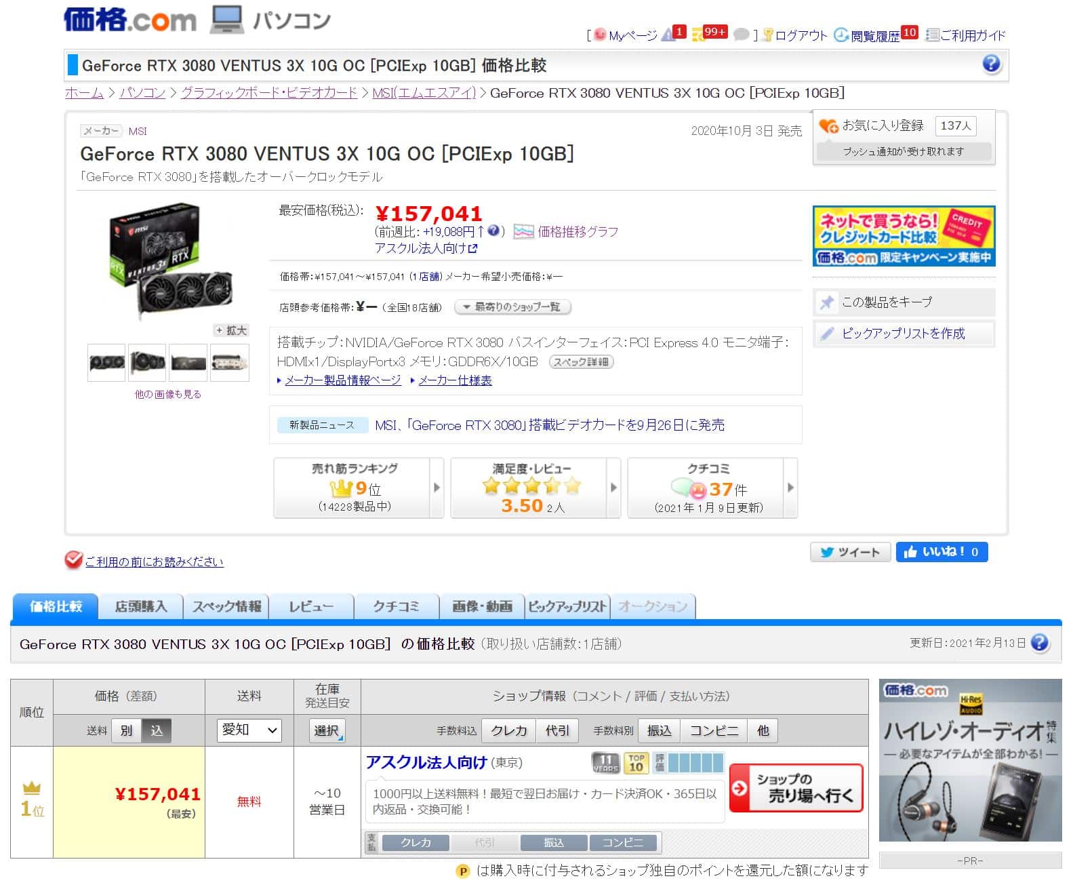
Task: Select the second product thumbnail
Action: (147, 363)
